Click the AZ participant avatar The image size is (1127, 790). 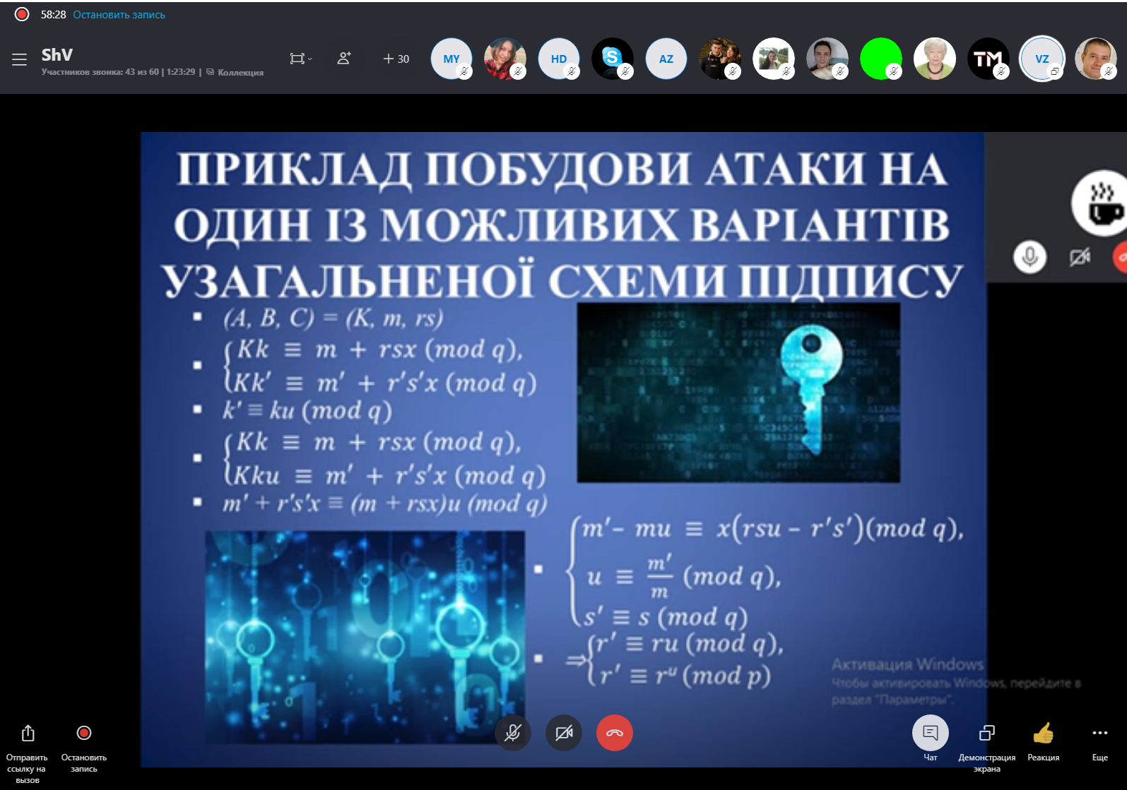pyautogui.click(x=666, y=59)
